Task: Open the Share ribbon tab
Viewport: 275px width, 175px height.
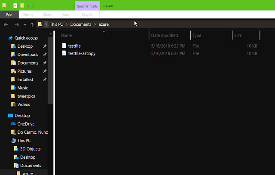Action: [x=48, y=15]
